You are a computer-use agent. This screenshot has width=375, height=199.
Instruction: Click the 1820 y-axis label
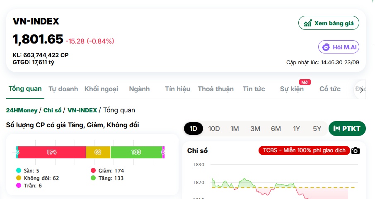(x=198, y=182)
